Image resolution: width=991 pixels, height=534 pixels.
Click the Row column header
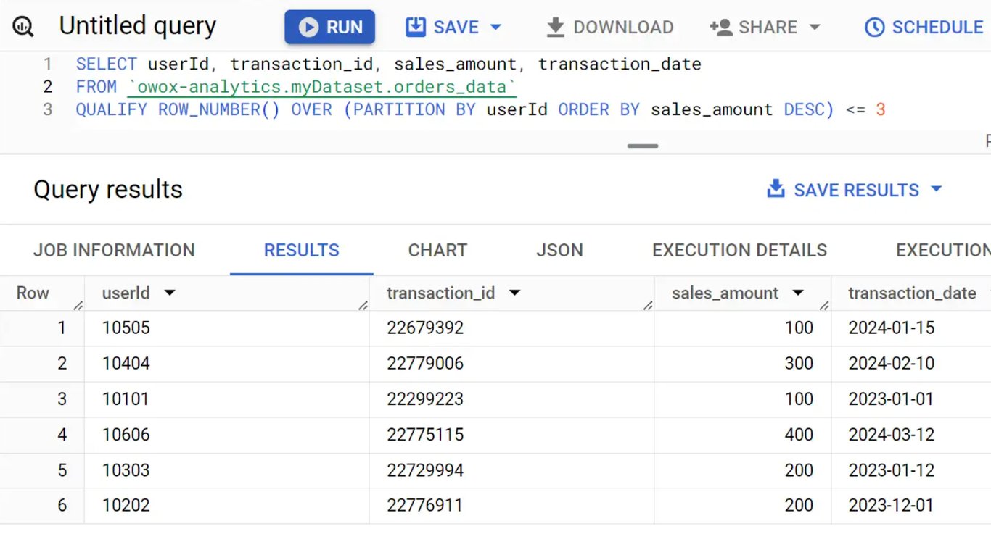(33, 293)
